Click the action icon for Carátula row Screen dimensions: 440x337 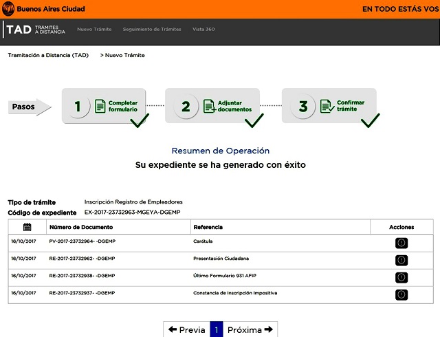click(x=401, y=243)
